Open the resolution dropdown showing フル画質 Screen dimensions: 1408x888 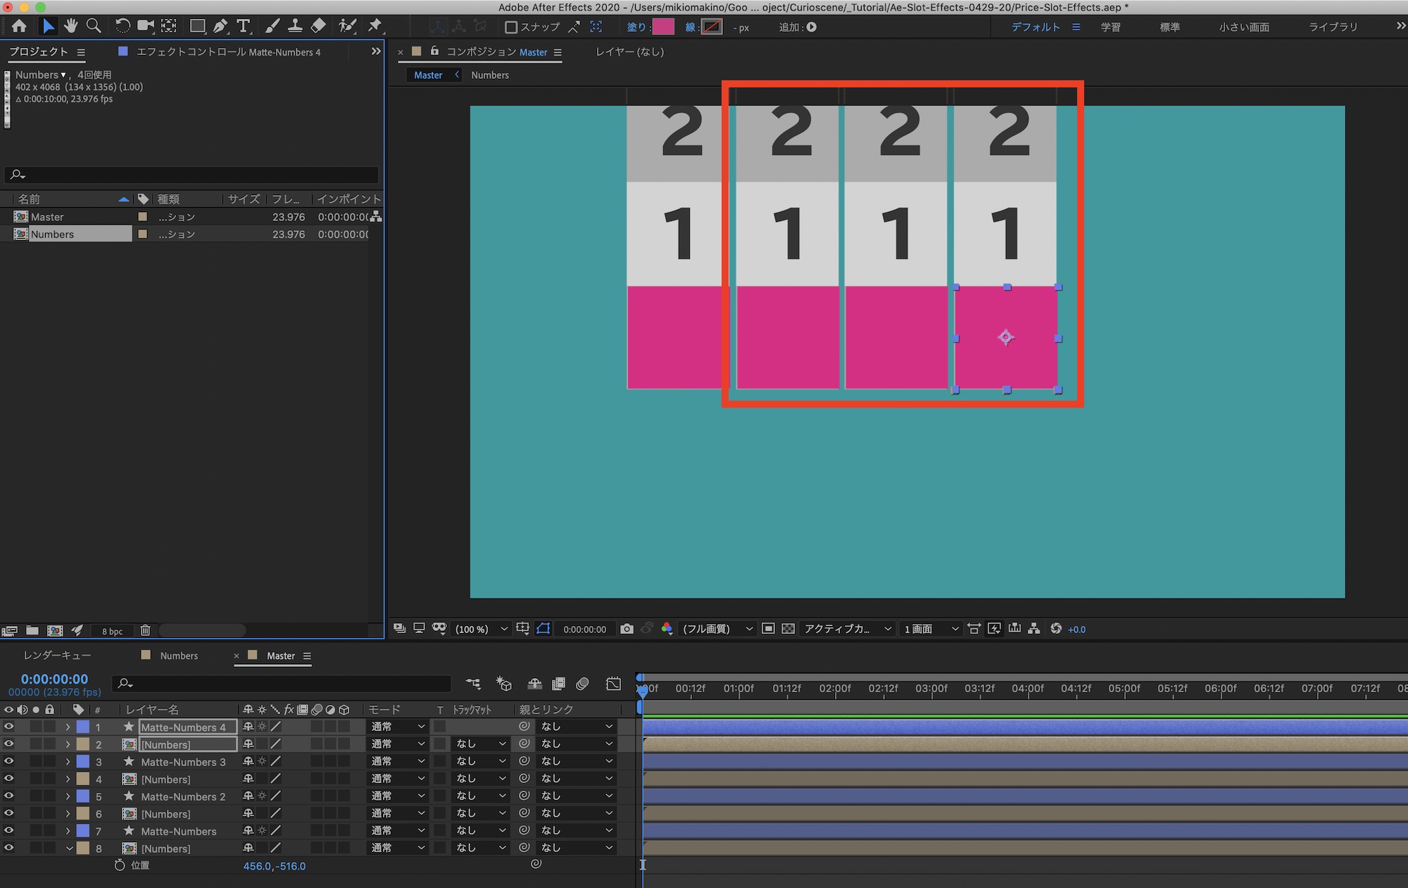pos(717,629)
